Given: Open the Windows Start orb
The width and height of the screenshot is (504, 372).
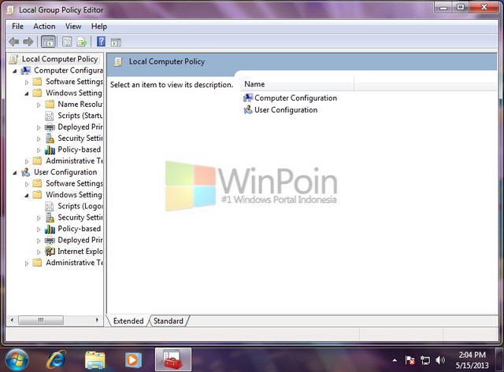Looking at the screenshot, I should [17, 359].
